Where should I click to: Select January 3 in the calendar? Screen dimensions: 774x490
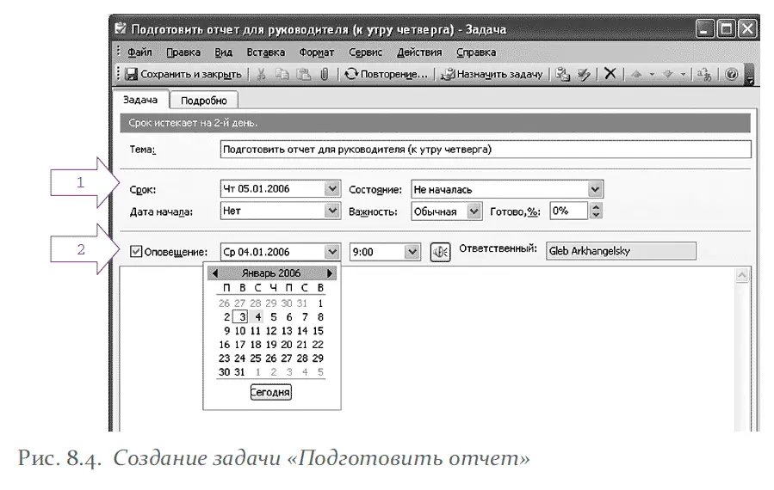coord(241,317)
